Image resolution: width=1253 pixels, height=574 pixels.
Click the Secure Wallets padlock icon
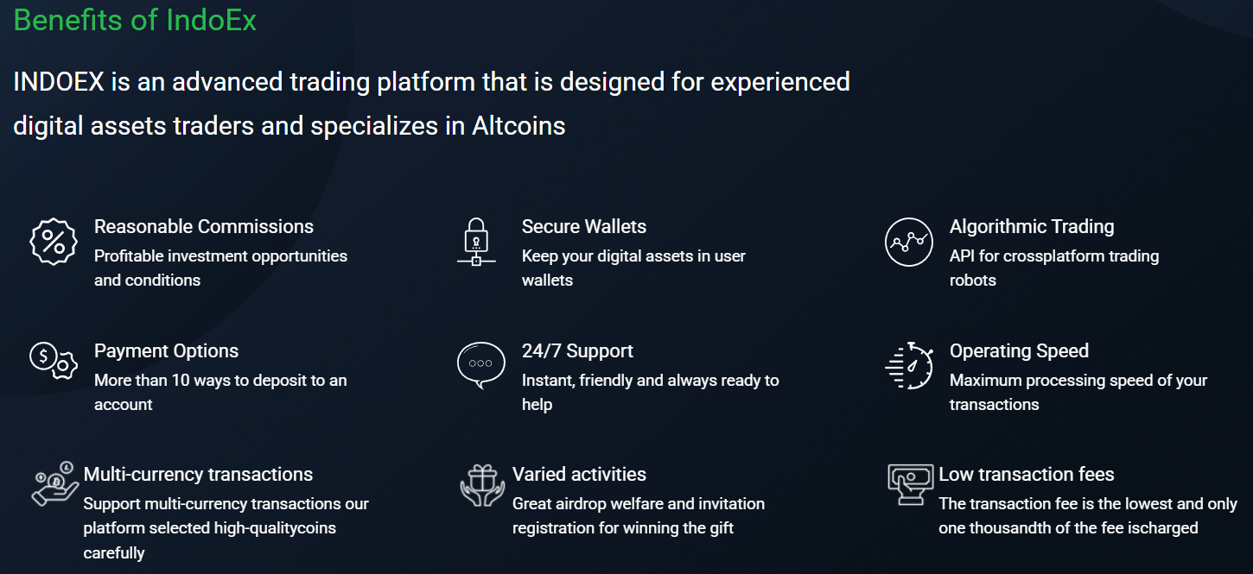476,242
